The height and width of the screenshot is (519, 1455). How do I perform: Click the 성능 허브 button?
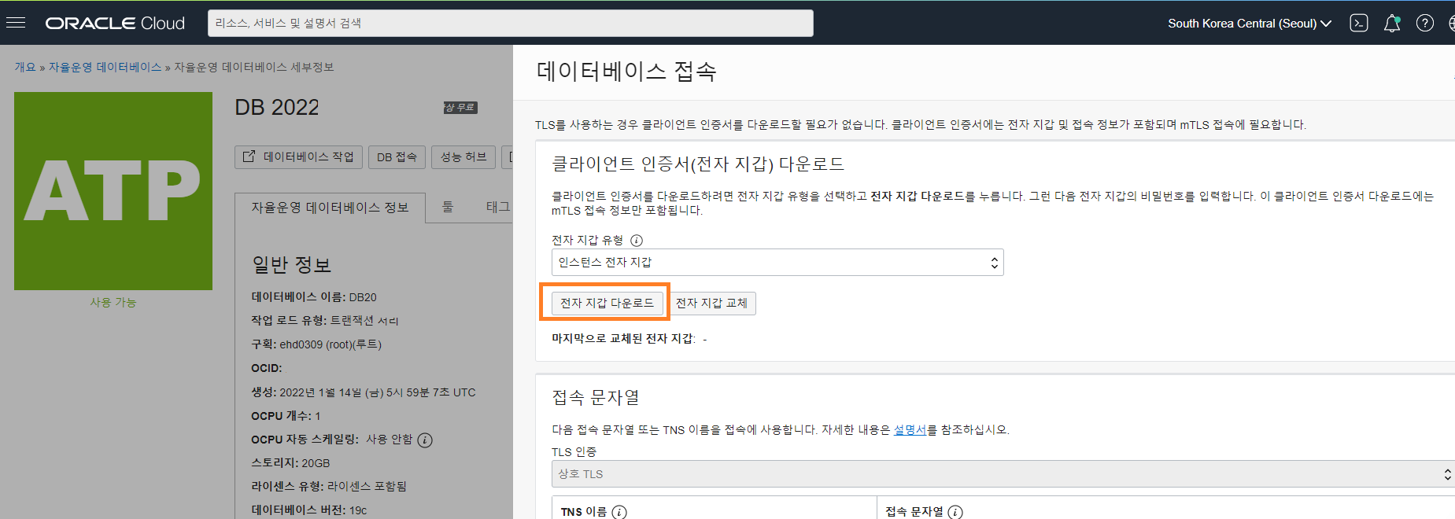pyautogui.click(x=463, y=157)
